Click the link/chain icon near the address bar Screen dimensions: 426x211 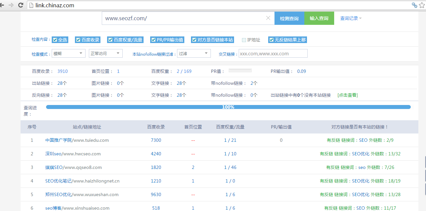[414, 5]
